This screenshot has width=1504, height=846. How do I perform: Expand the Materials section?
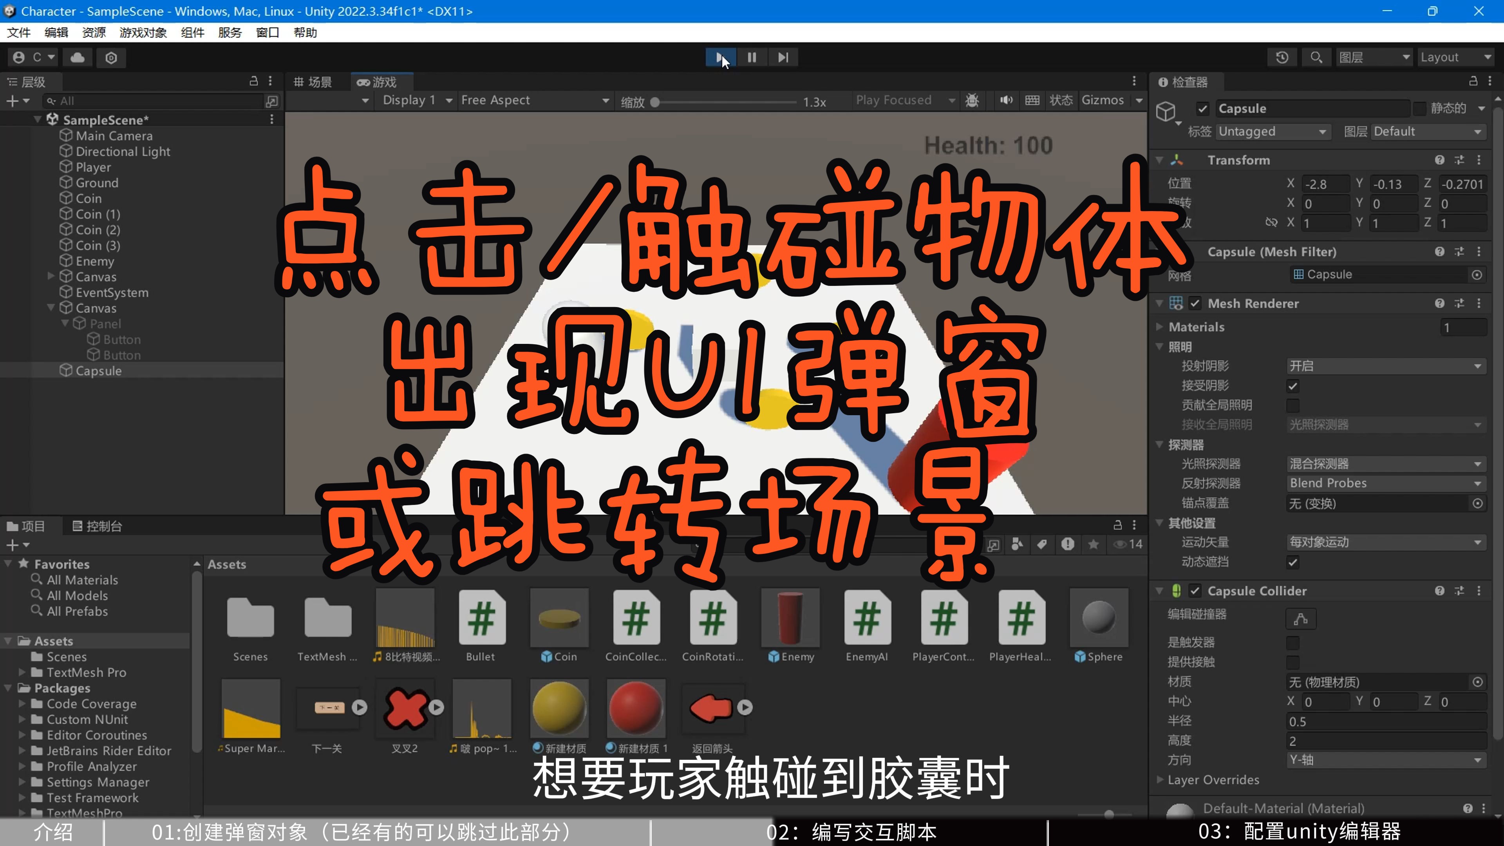click(1159, 327)
